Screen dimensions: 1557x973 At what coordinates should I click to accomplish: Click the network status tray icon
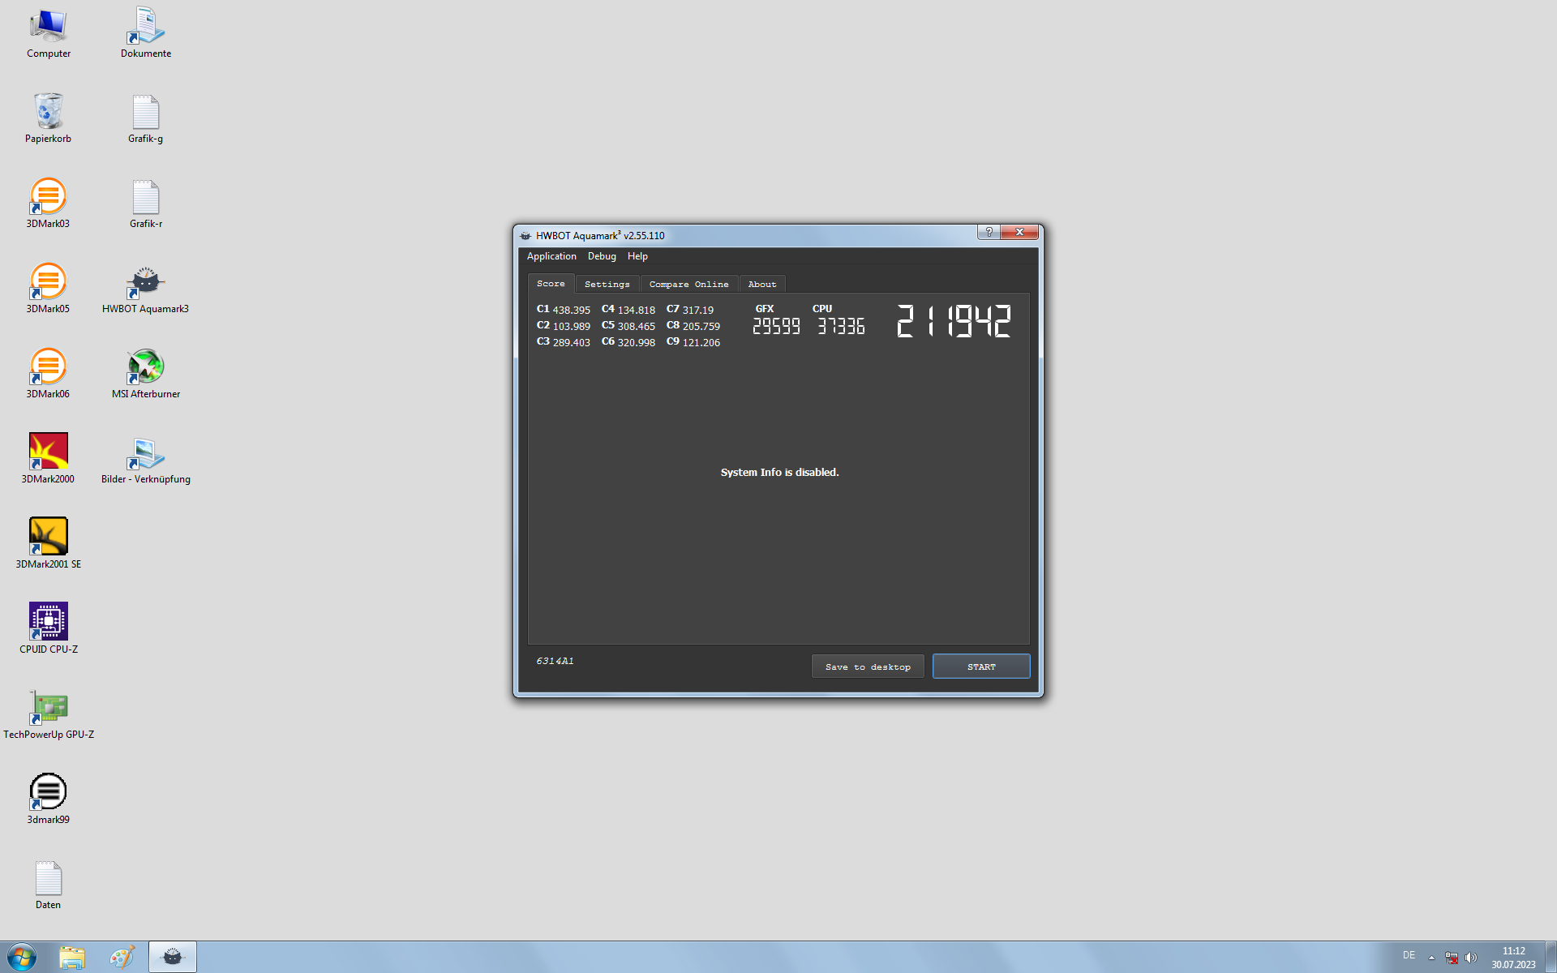[x=1452, y=958]
